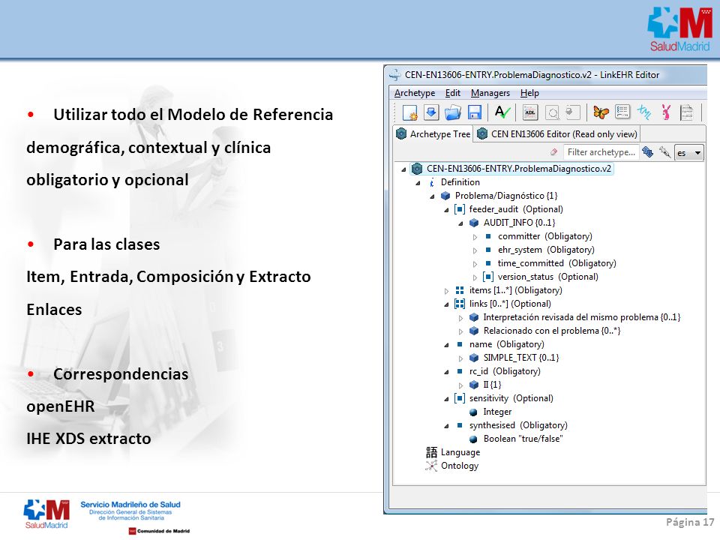
Task: Click the New archetype toolbar icon
Action: point(409,112)
